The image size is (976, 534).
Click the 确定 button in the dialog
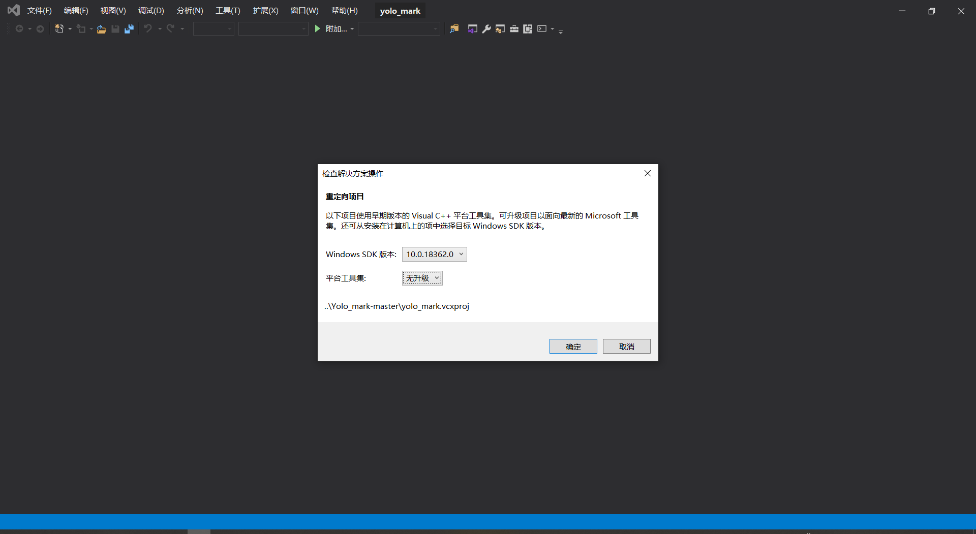point(573,346)
